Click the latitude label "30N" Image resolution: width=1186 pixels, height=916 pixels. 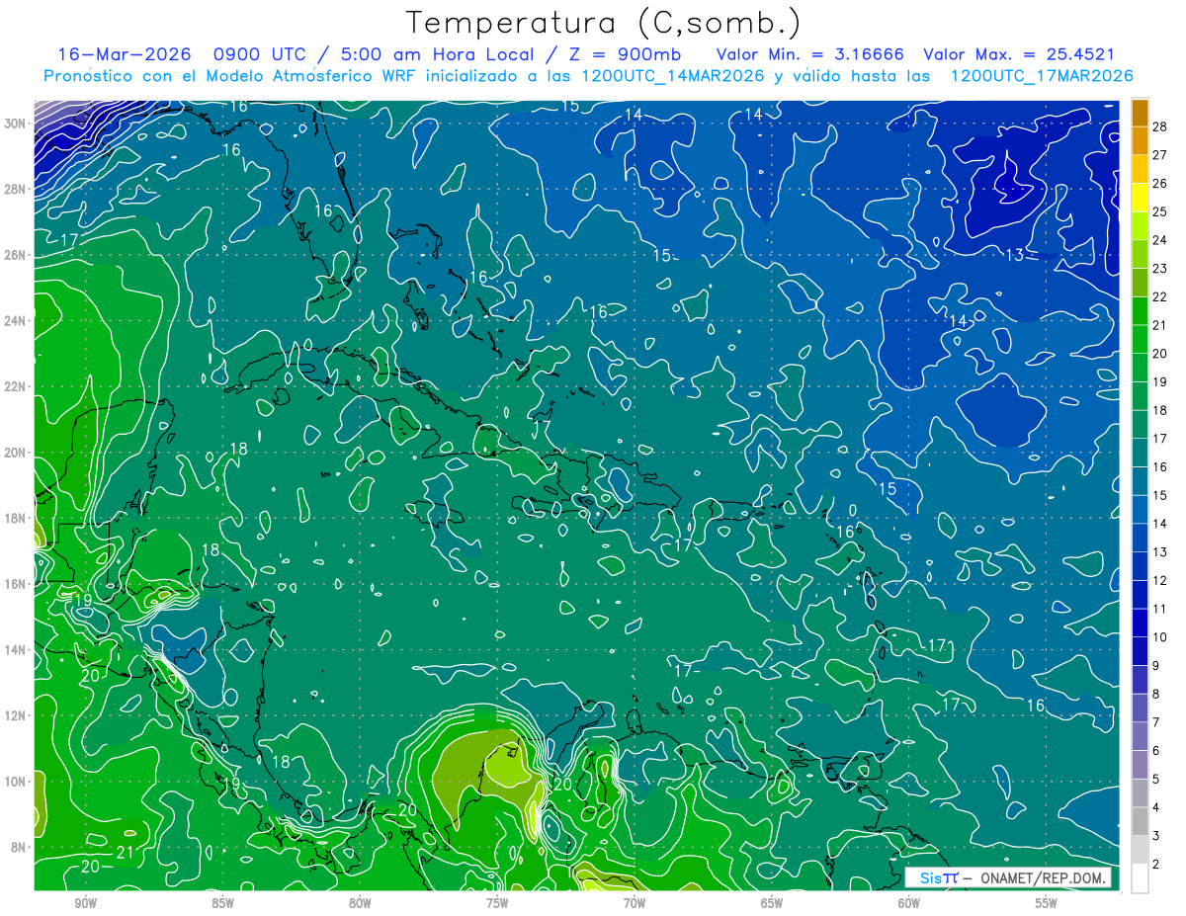pyautogui.click(x=17, y=124)
